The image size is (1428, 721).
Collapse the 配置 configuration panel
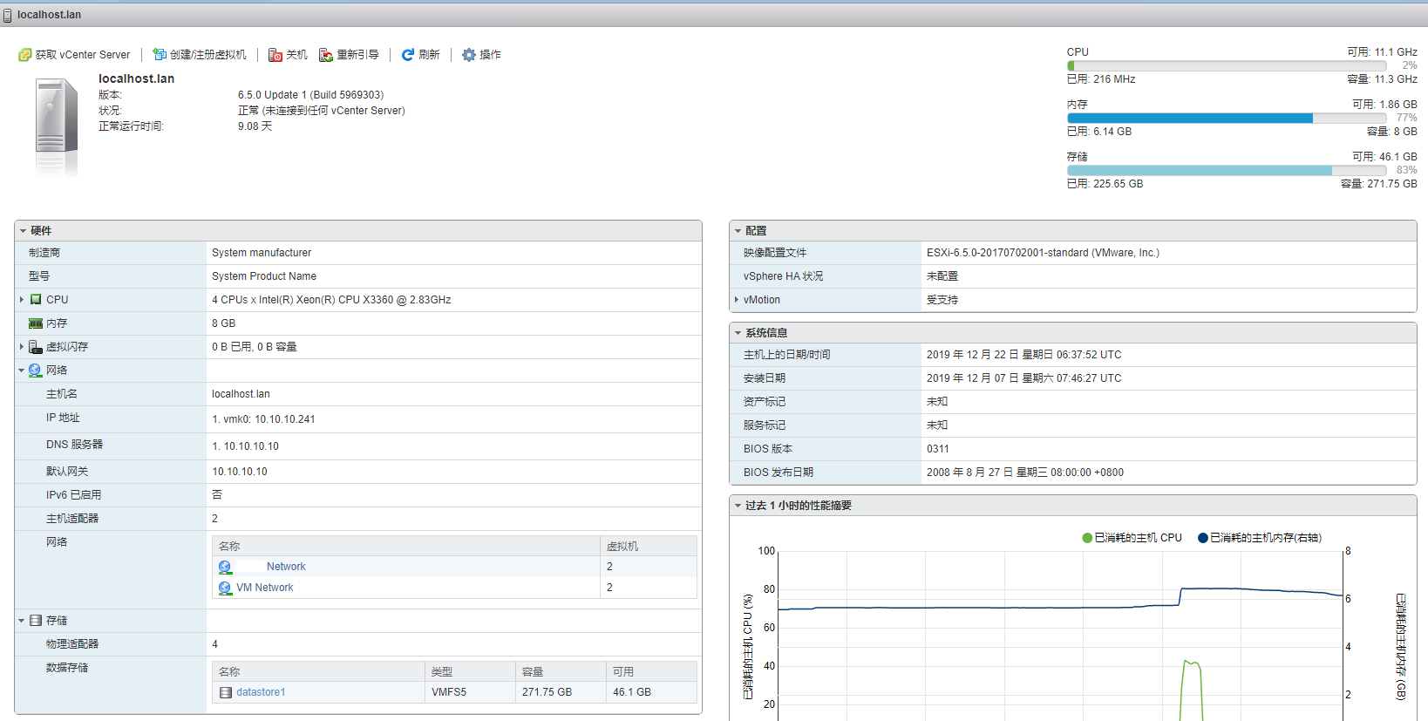pyautogui.click(x=738, y=231)
